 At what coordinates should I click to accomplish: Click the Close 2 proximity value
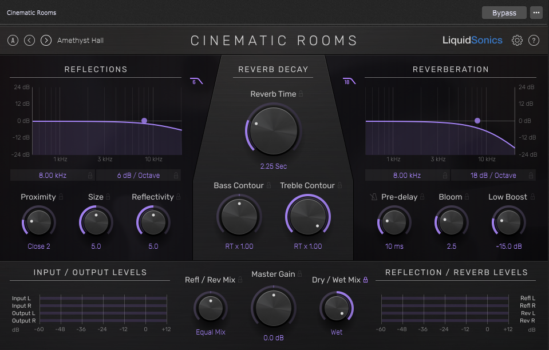[39, 246]
